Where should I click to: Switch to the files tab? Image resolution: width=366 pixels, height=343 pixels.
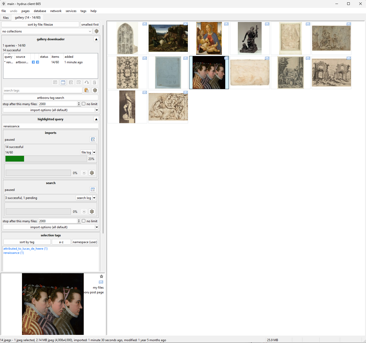tap(6, 18)
